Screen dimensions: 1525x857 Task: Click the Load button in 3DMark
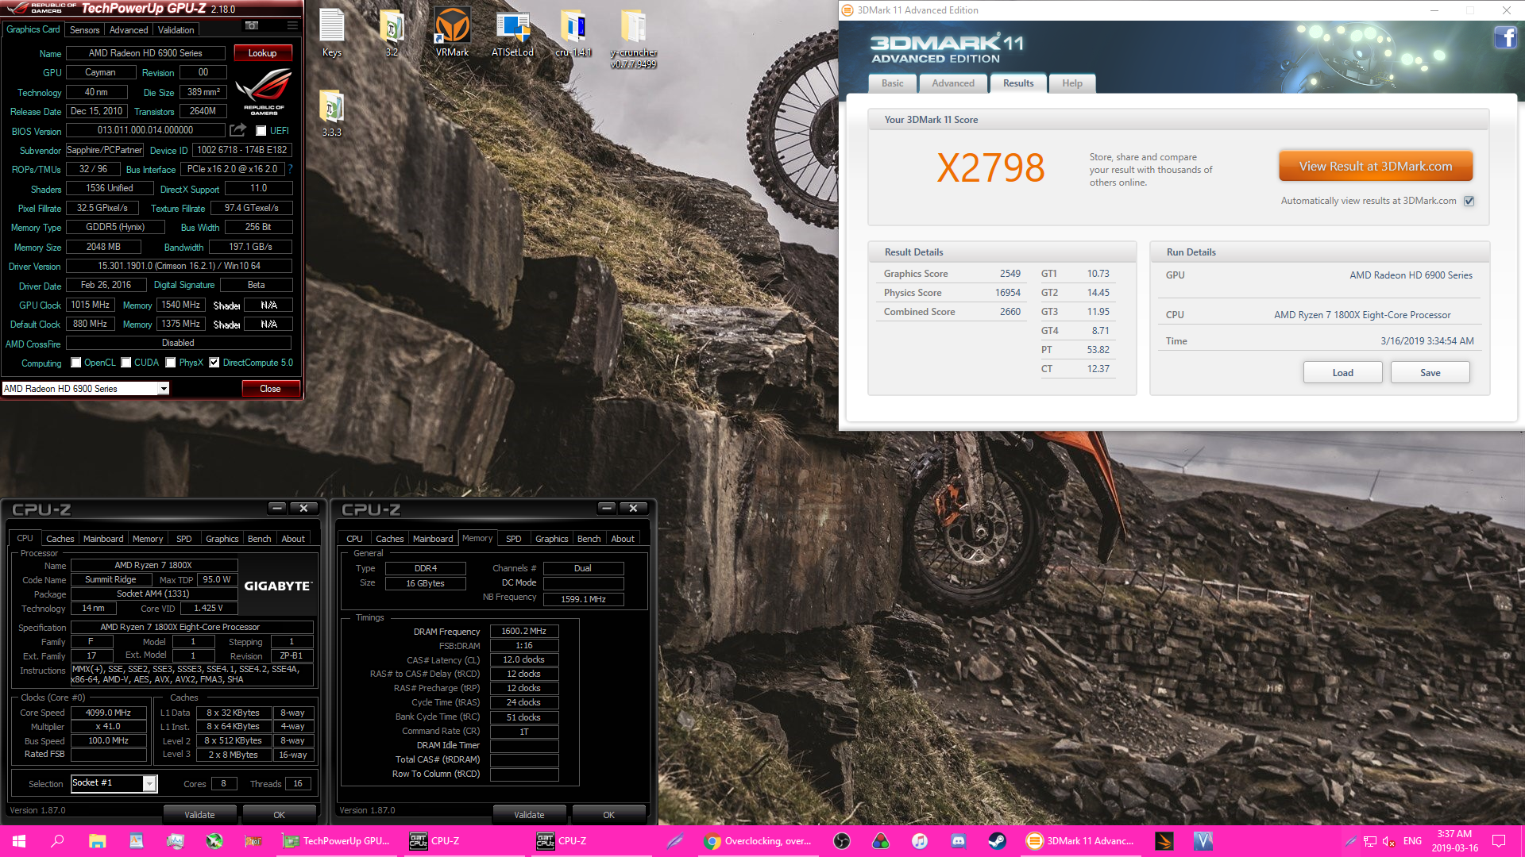1343,373
